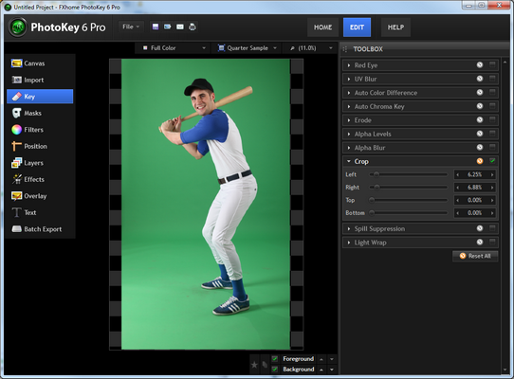This screenshot has width=514, height=379.
Task: Open the Overlay section
Action: (40, 196)
